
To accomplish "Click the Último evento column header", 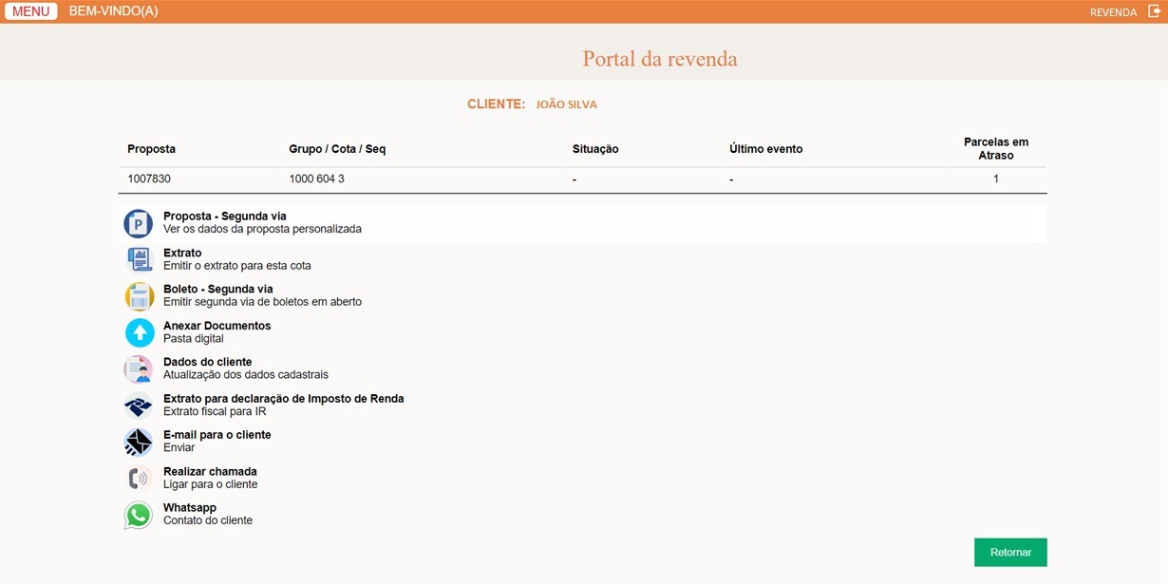I will coord(764,148).
